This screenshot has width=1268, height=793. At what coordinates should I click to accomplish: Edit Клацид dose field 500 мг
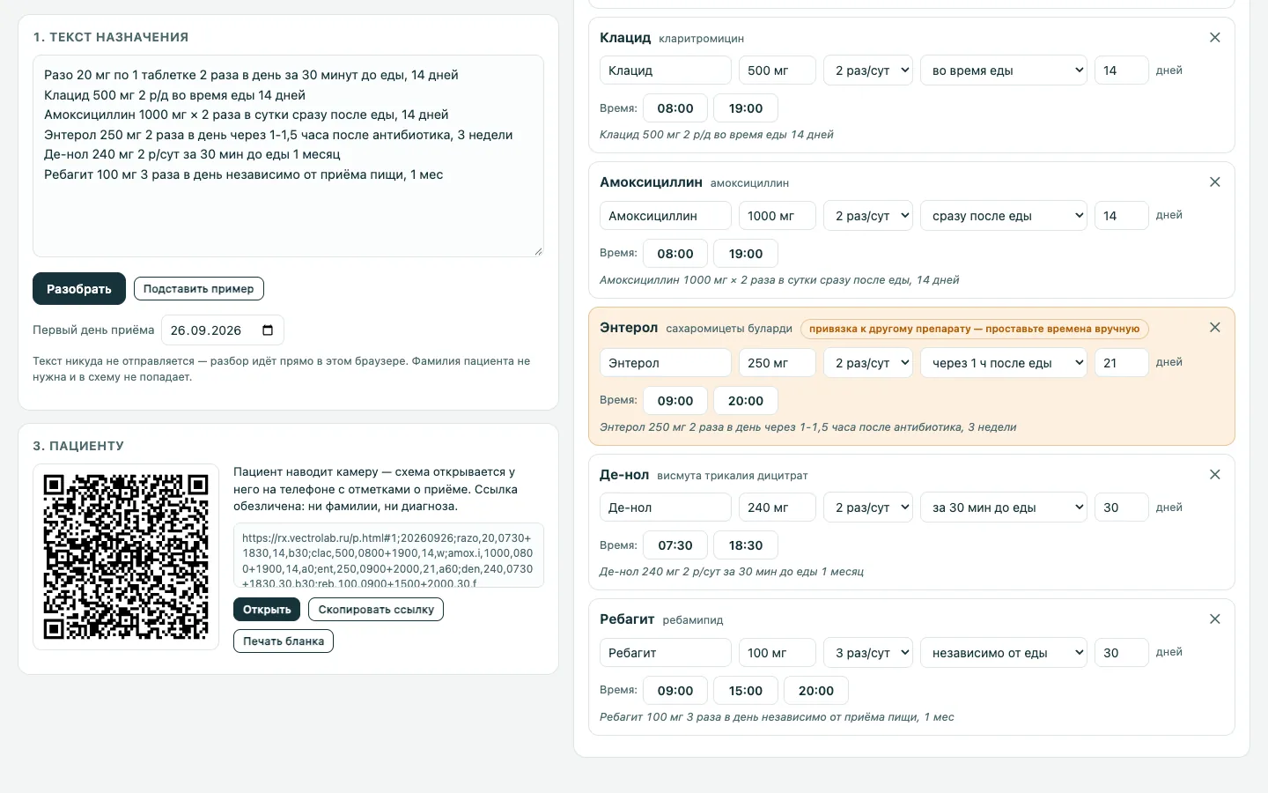[x=778, y=70]
